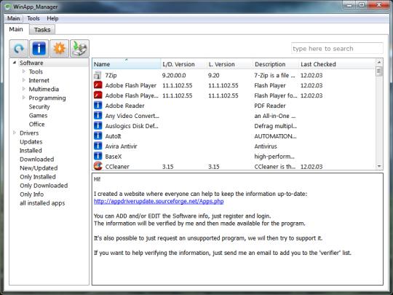The height and width of the screenshot is (295, 393).
Task: Open the appdriverupdate.sourceforge.net link
Action: pyautogui.click(x=159, y=202)
